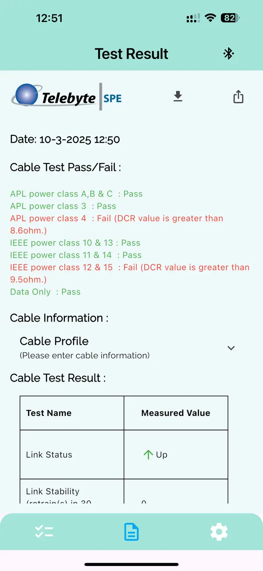Select the test checklist icon in bottom bar

click(43, 531)
